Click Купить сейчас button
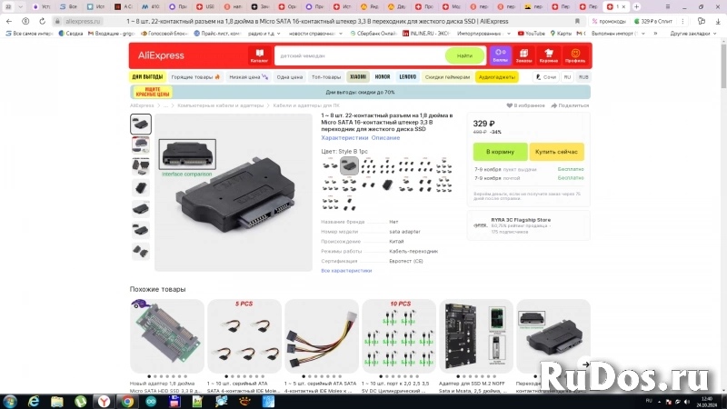The height and width of the screenshot is (409, 727). 556,152
